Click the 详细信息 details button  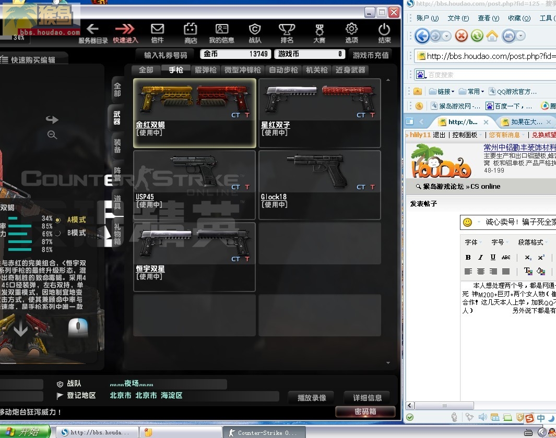368,398
